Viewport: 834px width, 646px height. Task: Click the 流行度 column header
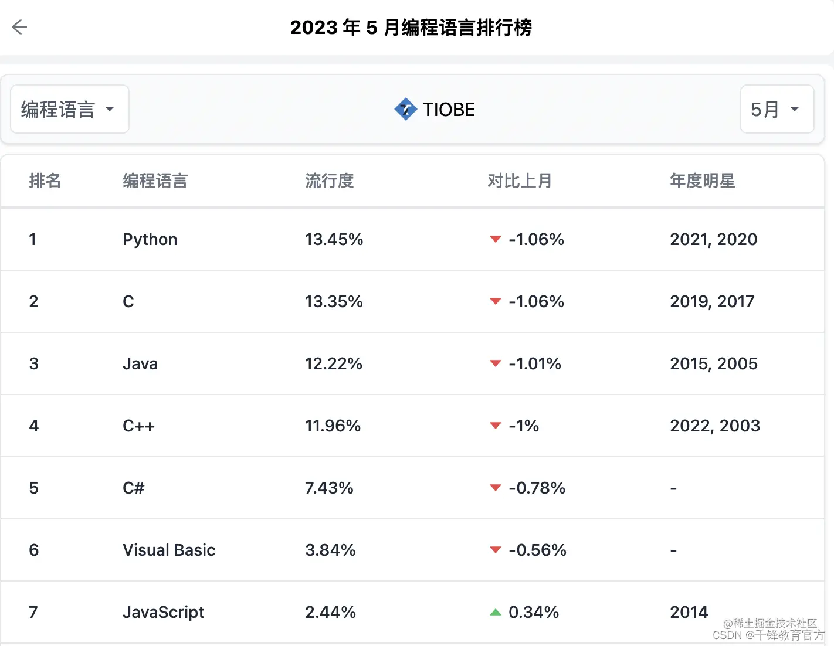click(330, 181)
